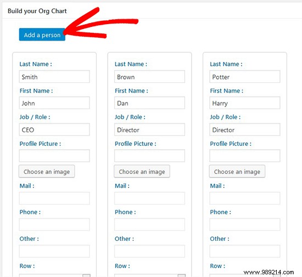Edit Harry Potter's Director role field
The image size is (302, 277).
coord(245,129)
